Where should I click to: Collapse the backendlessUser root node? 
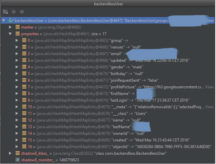click(x=4, y=21)
